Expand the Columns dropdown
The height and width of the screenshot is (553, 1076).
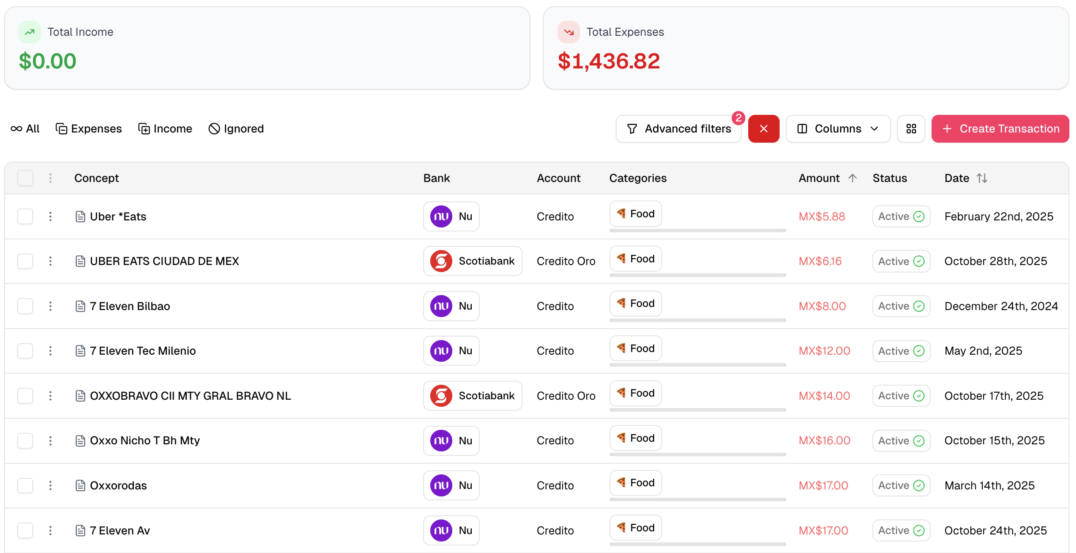837,129
